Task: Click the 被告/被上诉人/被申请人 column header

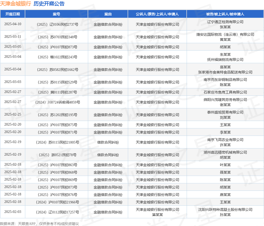Action: click(x=225, y=14)
